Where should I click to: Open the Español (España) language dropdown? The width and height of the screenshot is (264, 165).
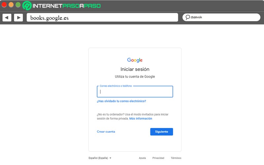click(100, 158)
